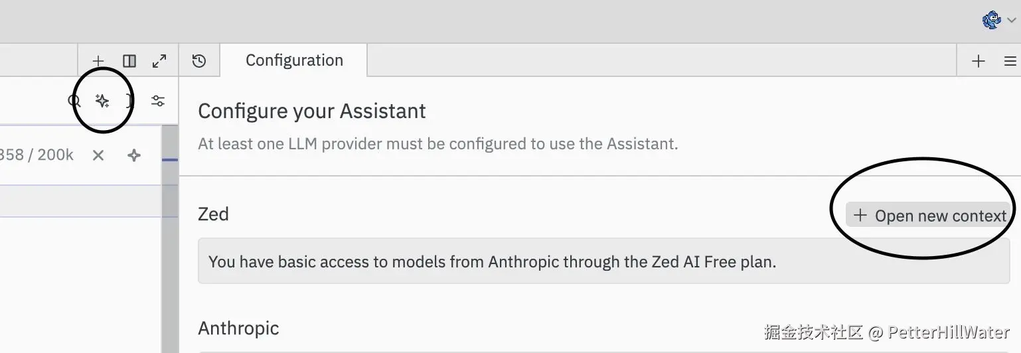Click the plus icon in the assistant panel header

click(978, 61)
